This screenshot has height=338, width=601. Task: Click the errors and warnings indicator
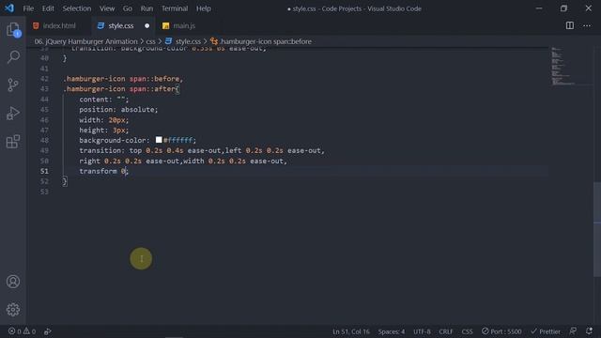coord(22,331)
